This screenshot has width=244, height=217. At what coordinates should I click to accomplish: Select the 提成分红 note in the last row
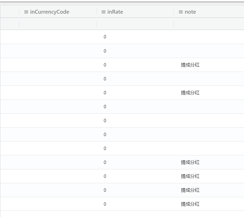pyautogui.click(x=190, y=204)
